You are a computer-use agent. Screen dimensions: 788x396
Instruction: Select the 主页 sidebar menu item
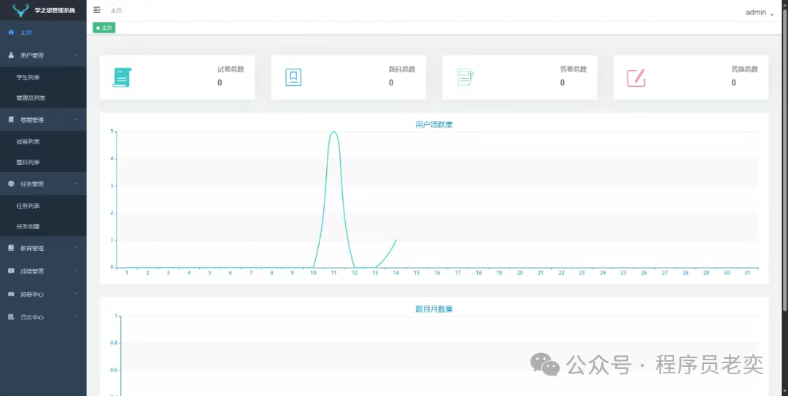tap(43, 32)
